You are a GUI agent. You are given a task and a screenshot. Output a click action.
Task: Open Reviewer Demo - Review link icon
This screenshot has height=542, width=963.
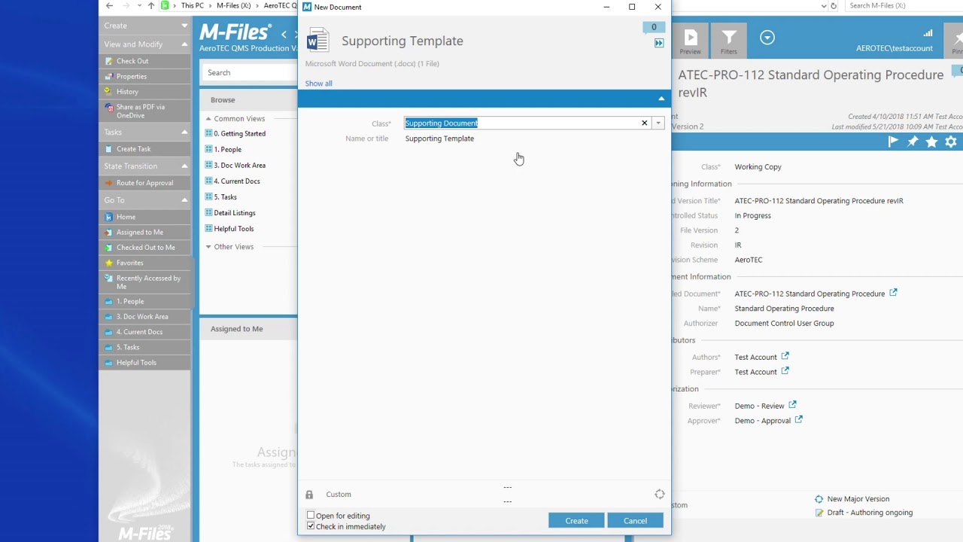pyautogui.click(x=792, y=405)
